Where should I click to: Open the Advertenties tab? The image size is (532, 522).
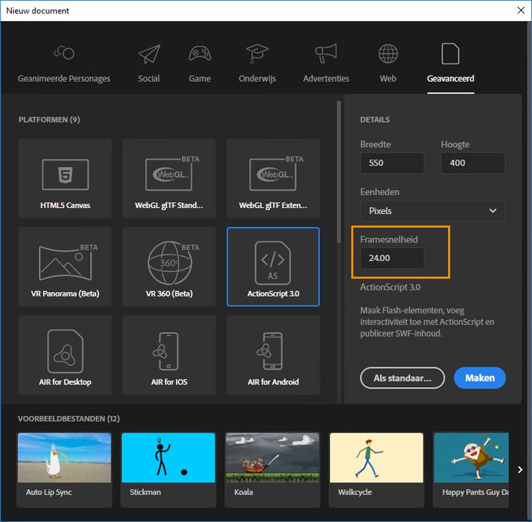coord(326,65)
